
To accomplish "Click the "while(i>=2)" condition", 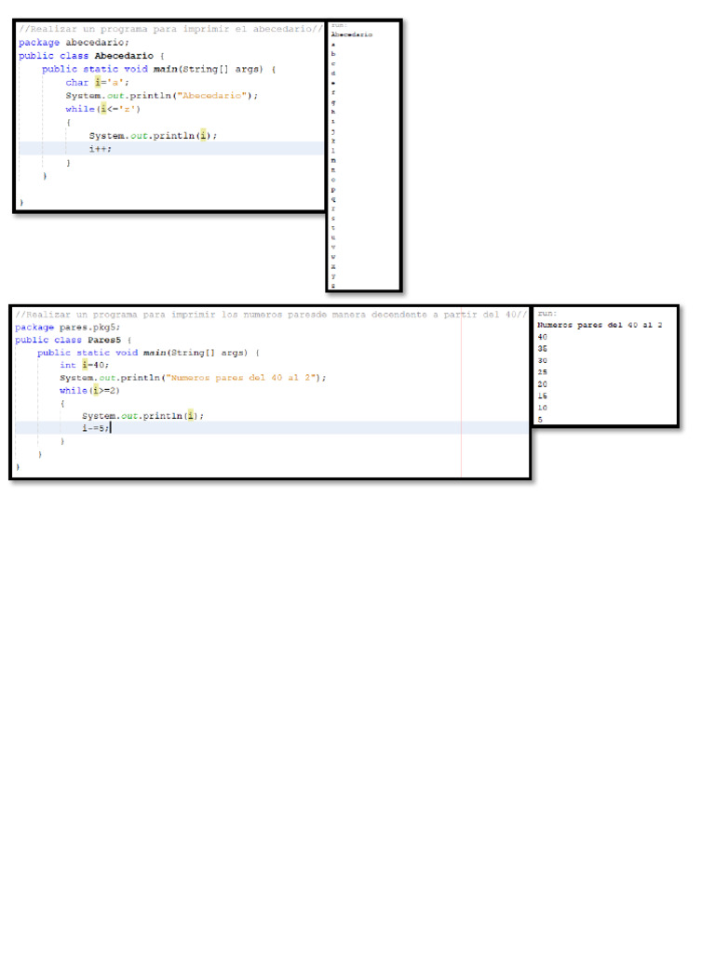I will pyautogui.click(x=89, y=391).
